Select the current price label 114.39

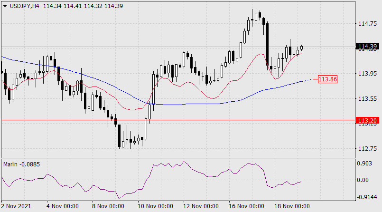(x=367, y=47)
